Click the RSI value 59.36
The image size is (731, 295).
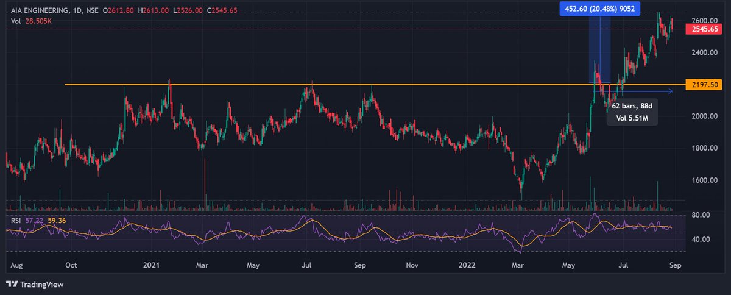(x=57, y=219)
